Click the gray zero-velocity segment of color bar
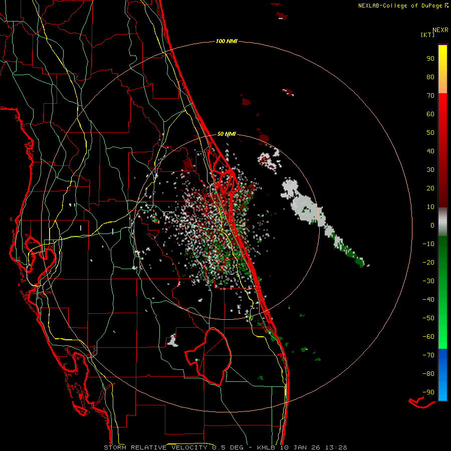Screen dimensions: 451x451 click(x=442, y=222)
